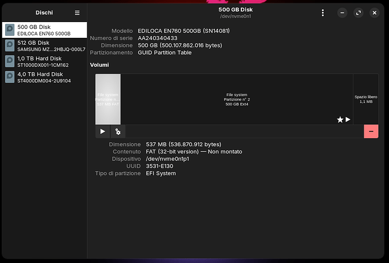This screenshot has width=389, height=263.
Task: Delete selected partition with red minus button
Action: [x=371, y=131]
